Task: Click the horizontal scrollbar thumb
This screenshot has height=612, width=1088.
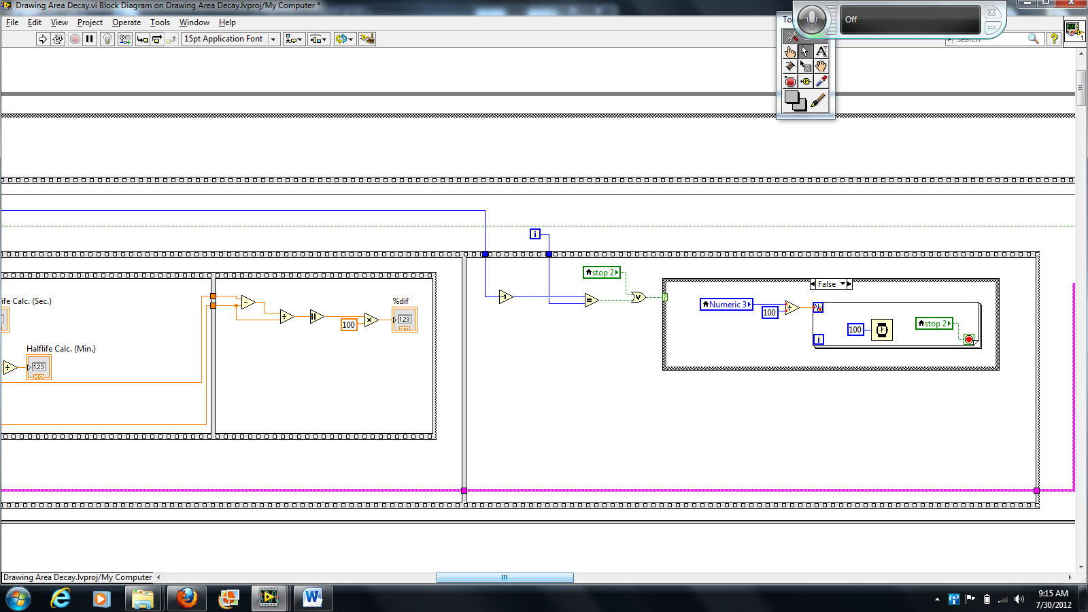Action: 505,577
